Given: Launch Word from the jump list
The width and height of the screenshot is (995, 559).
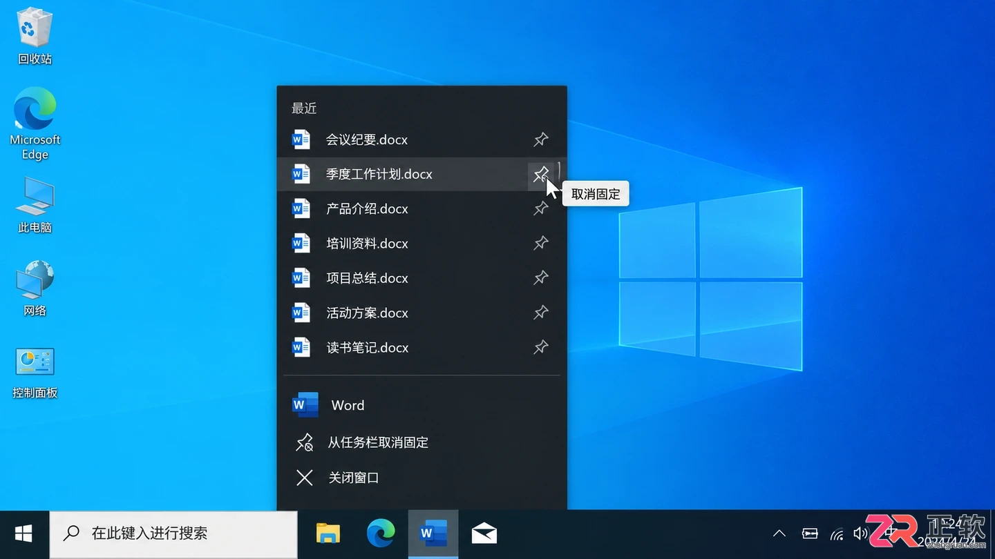Looking at the screenshot, I should (421, 405).
